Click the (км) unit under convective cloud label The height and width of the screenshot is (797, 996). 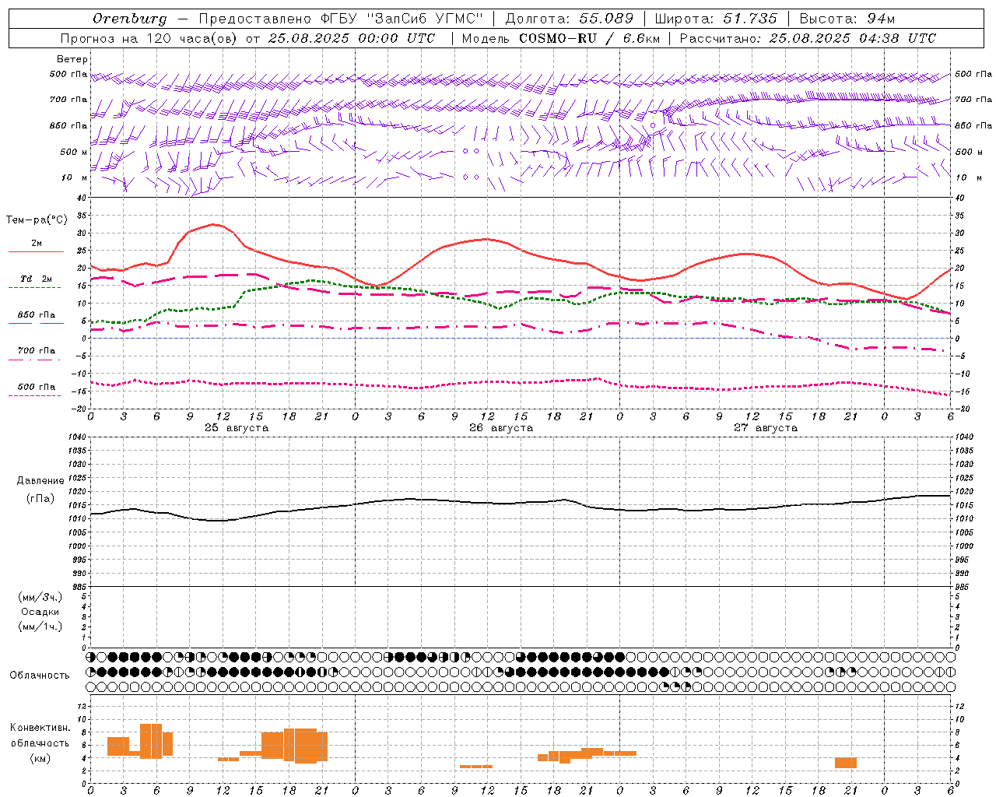click(x=40, y=758)
